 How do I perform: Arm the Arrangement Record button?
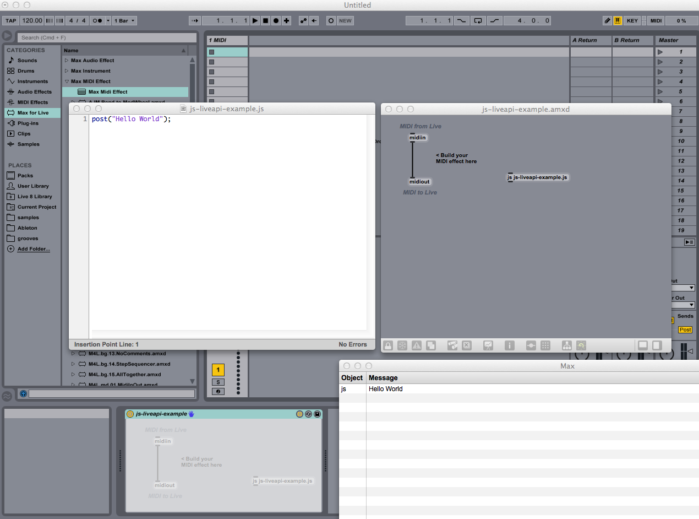tap(276, 20)
